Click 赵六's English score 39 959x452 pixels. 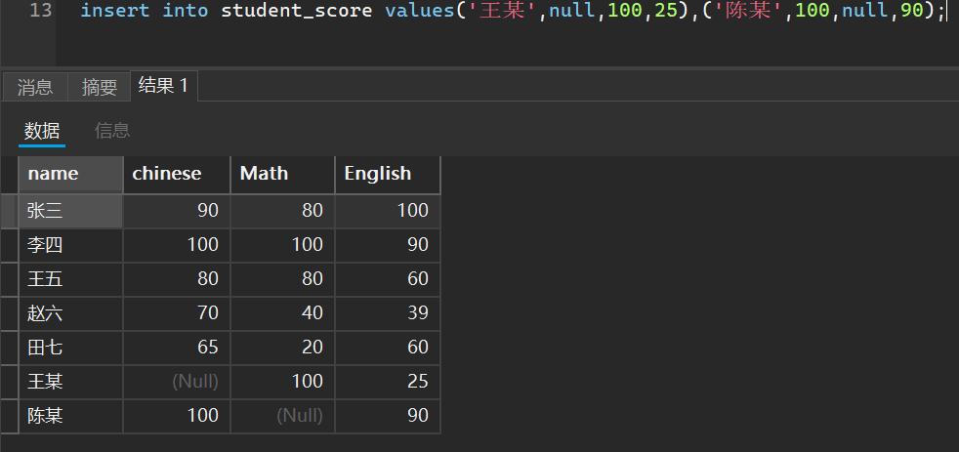click(388, 313)
